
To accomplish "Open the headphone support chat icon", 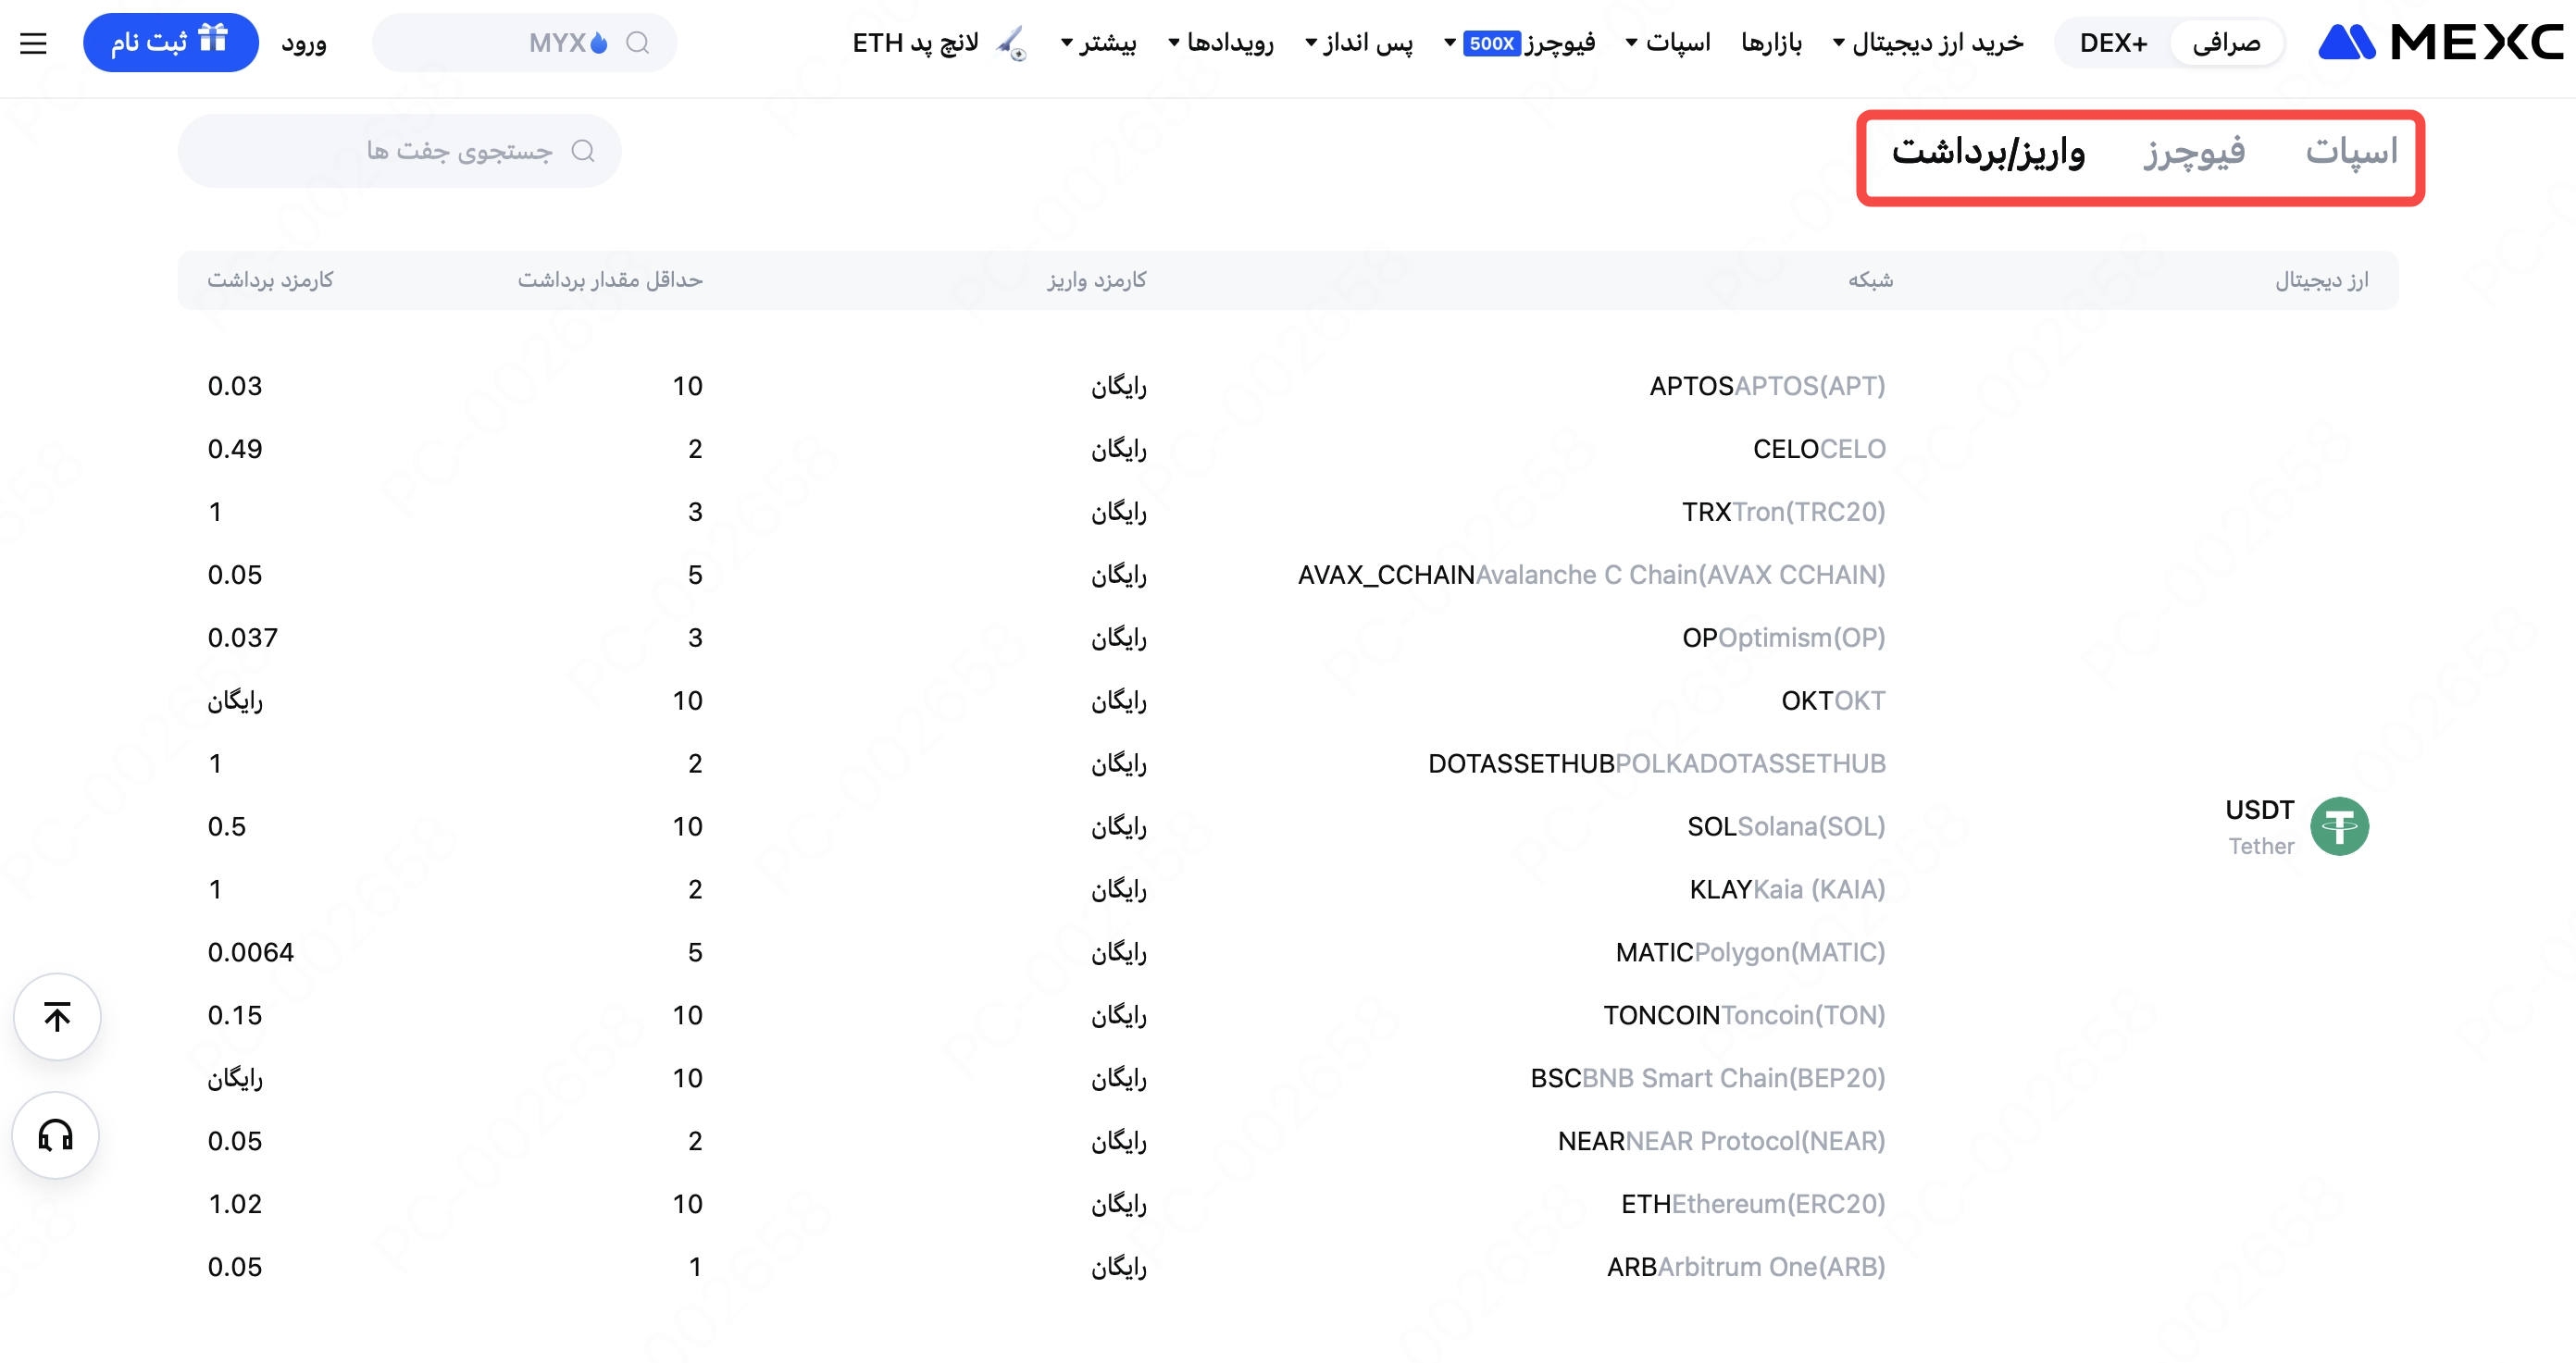I will pyautogui.click(x=56, y=1135).
